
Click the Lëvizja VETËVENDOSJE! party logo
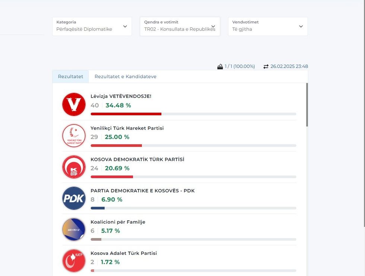74,104
